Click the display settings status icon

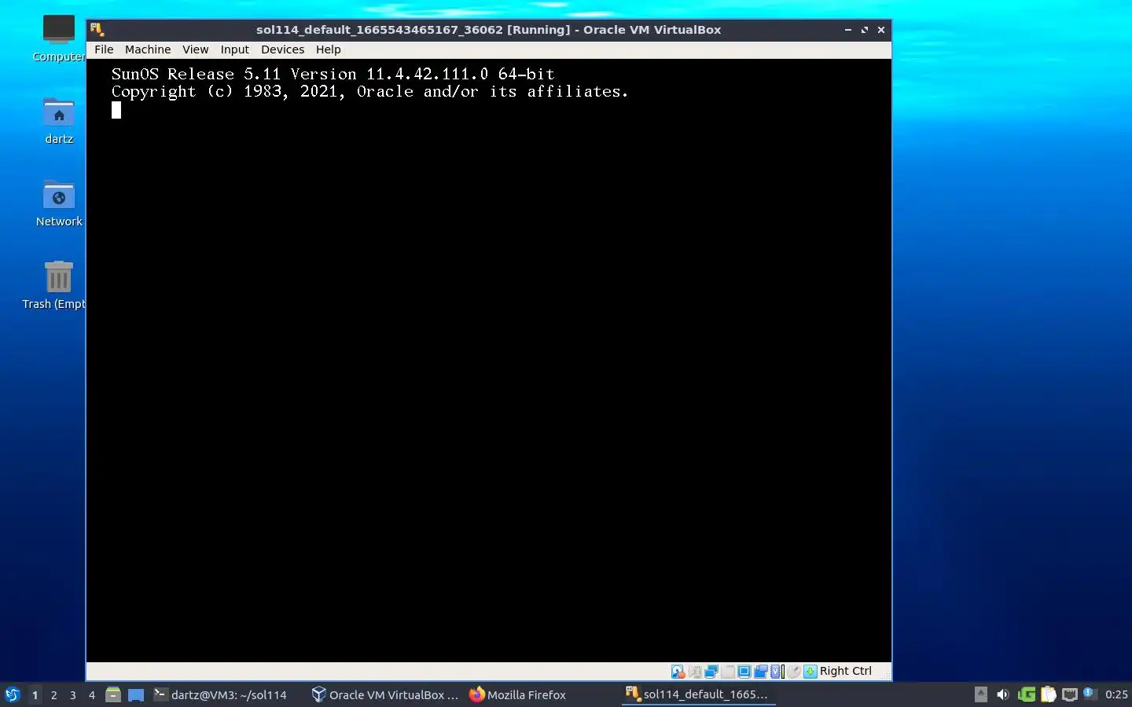click(x=744, y=672)
